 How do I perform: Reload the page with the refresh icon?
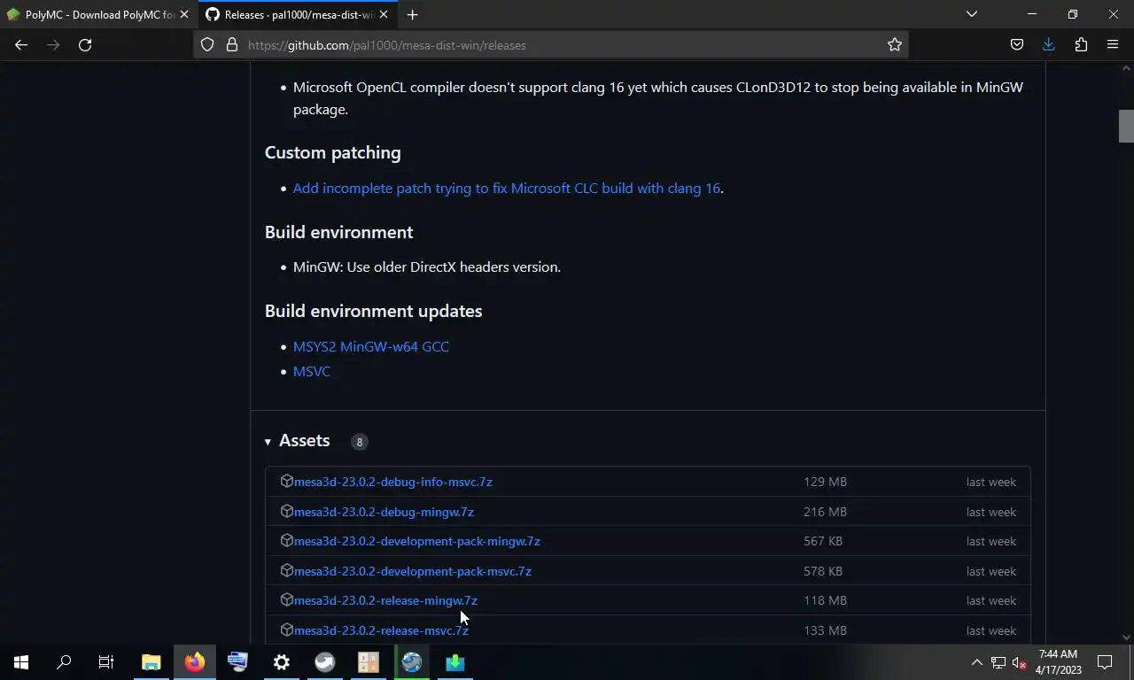pos(85,45)
